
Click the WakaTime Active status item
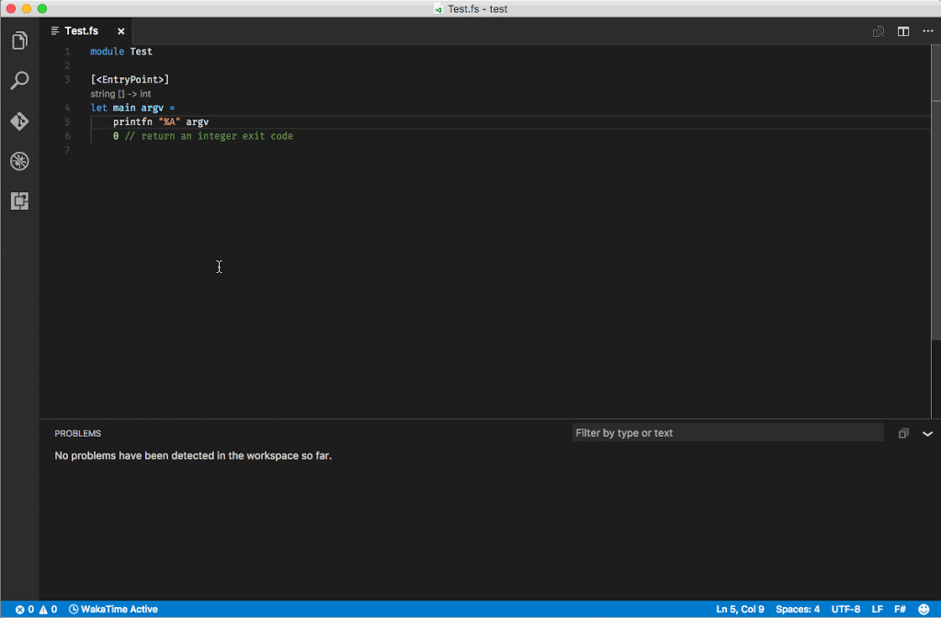(113, 609)
